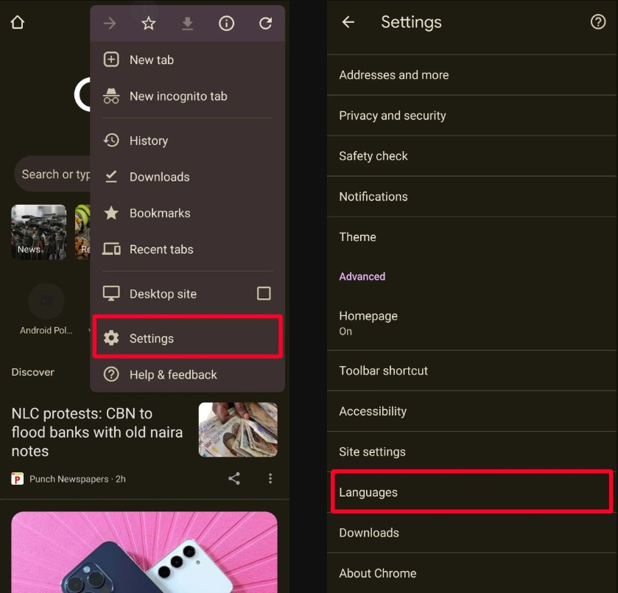This screenshot has height=593, width=618.
Task: Open Chrome Settings help via the question mark icon
Action: pyautogui.click(x=598, y=22)
